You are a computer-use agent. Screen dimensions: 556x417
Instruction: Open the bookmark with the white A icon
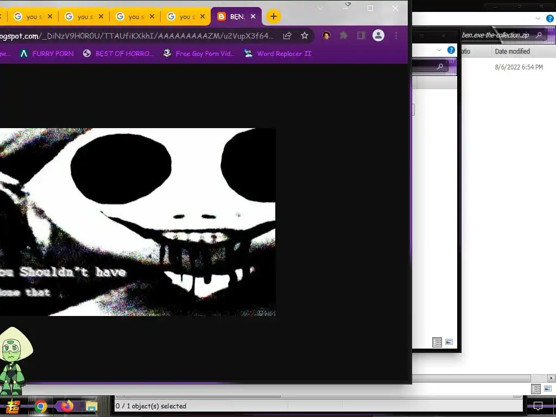pos(47,54)
